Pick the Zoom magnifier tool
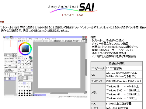The height and width of the screenshot is (109, 146). 21,59
